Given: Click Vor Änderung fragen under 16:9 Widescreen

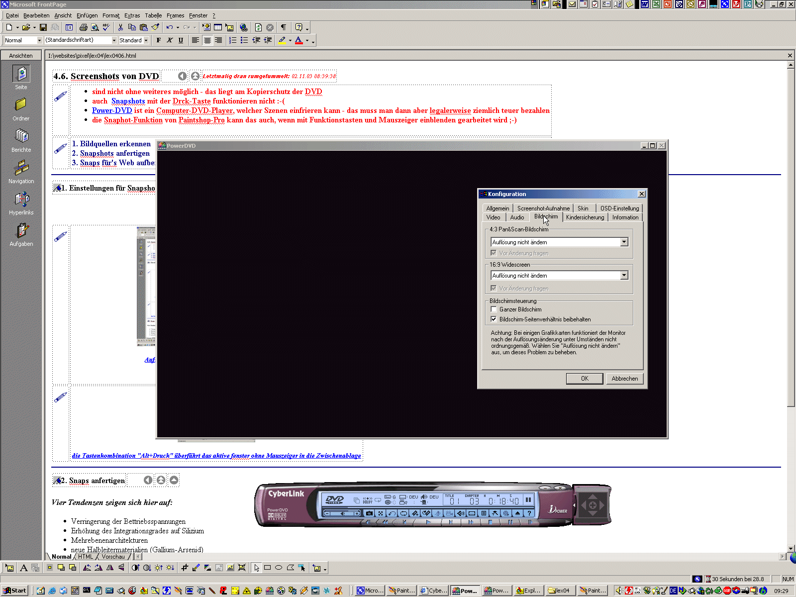Looking at the screenshot, I should pos(519,289).
